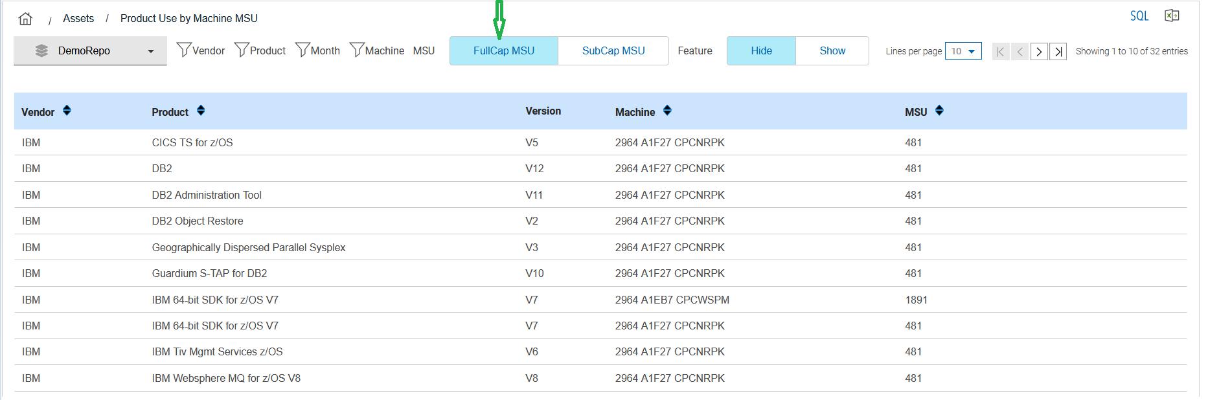
Task: Open the SQL view icon
Action: (1139, 16)
